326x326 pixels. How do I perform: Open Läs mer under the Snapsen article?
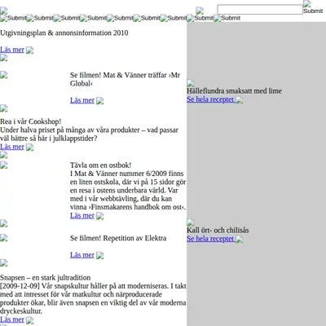click(x=12, y=319)
